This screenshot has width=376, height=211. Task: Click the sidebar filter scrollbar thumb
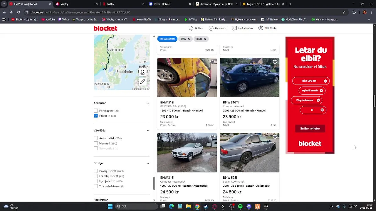point(154,183)
